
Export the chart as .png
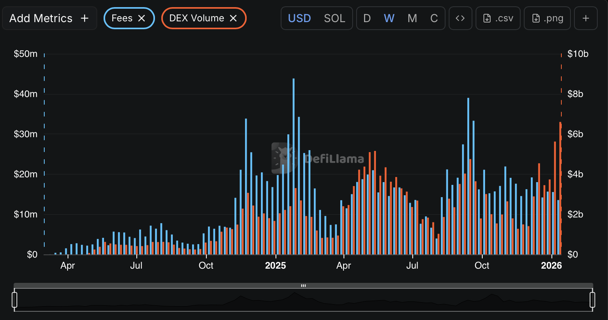(x=547, y=18)
